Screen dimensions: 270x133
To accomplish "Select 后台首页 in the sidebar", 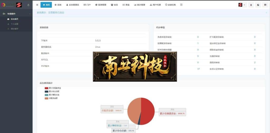I will pyautogui.click(x=15, y=19).
